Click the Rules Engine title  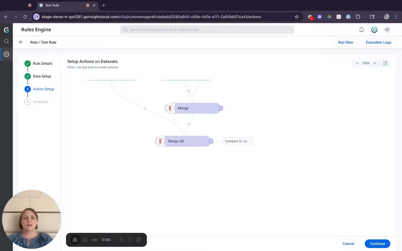pos(36,30)
